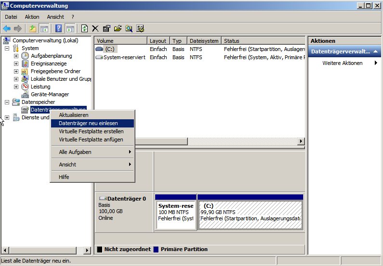
Task: Expand the Aufgabenplanung tree node
Action: [16, 56]
